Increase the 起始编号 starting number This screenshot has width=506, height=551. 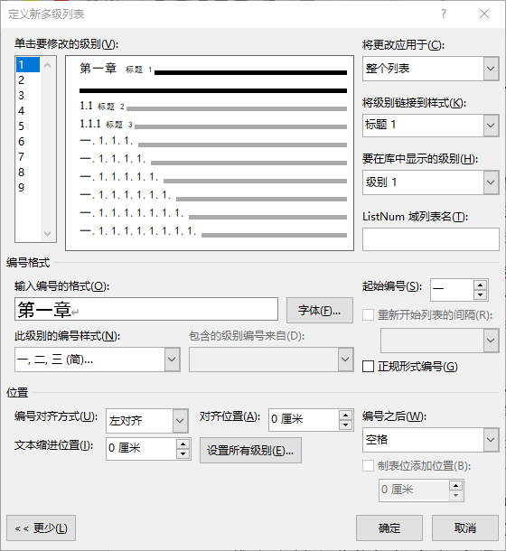click(480, 285)
